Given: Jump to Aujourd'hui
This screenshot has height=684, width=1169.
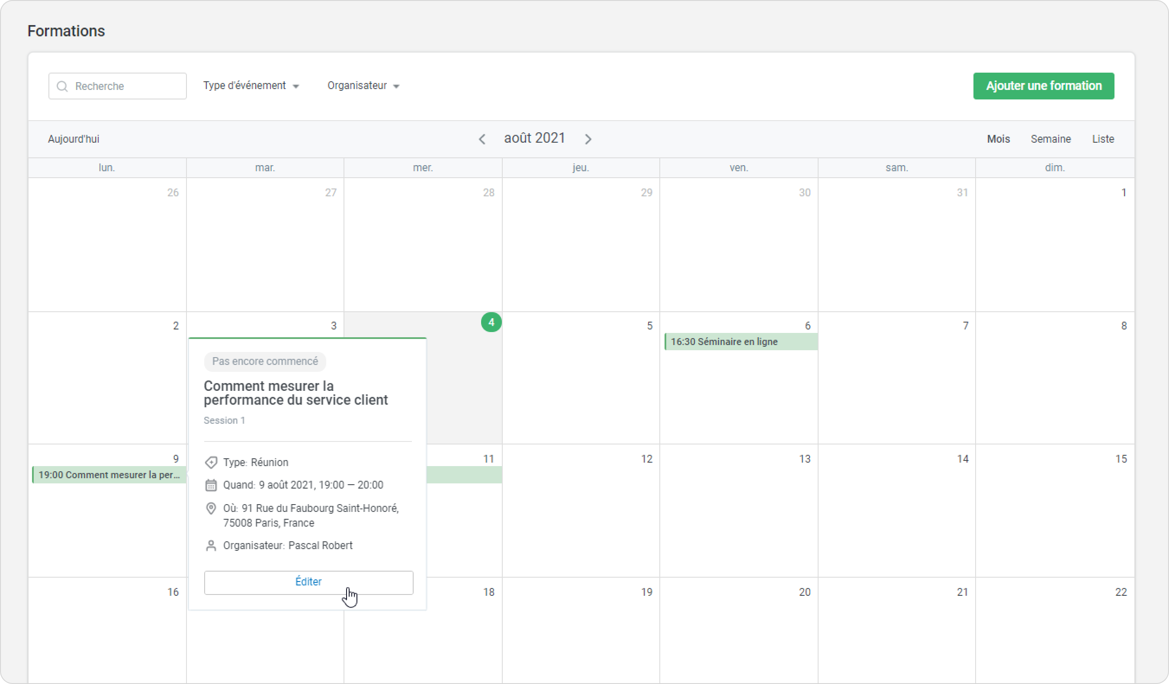Looking at the screenshot, I should coord(74,139).
